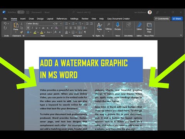The image size is (185, 139).
Task: Expand the Editing menu dropdown
Action: click(108, 32)
